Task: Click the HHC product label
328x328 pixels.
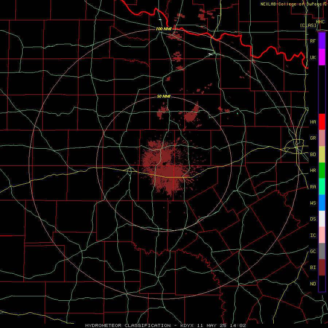Action: tap(320, 22)
